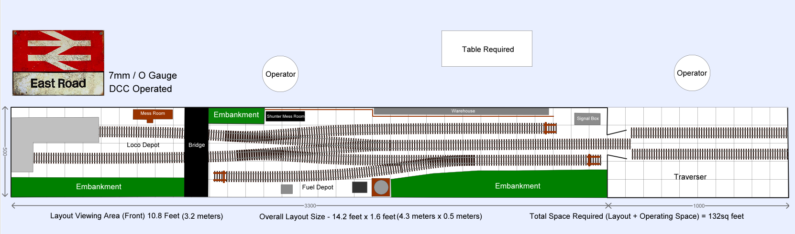The image size is (795, 234).
Task: Click the Signal Box building
Action: coord(587,119)
